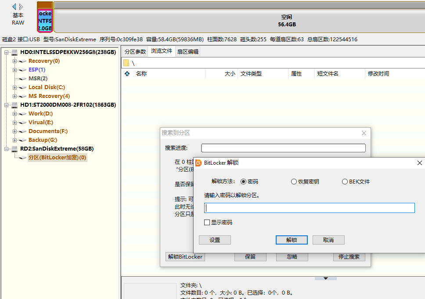The height and width of the screenshot is (299, 425).
Task: Expand the ESP(1) partition node
Action: pos(14,70)
